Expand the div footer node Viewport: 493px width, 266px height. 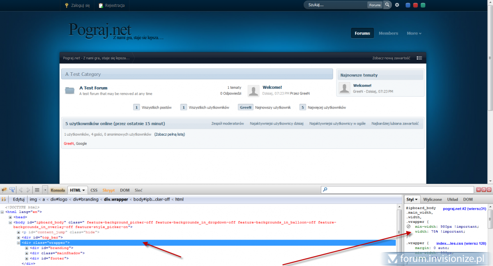coord(27,258)
